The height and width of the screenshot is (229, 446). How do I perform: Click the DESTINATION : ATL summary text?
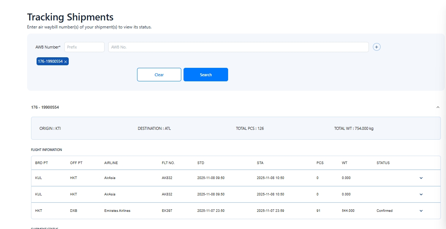tap(154, 128)
